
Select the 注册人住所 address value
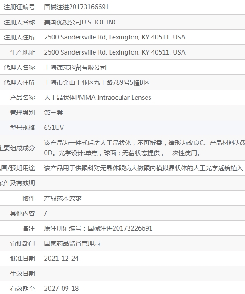coord(115,37)
